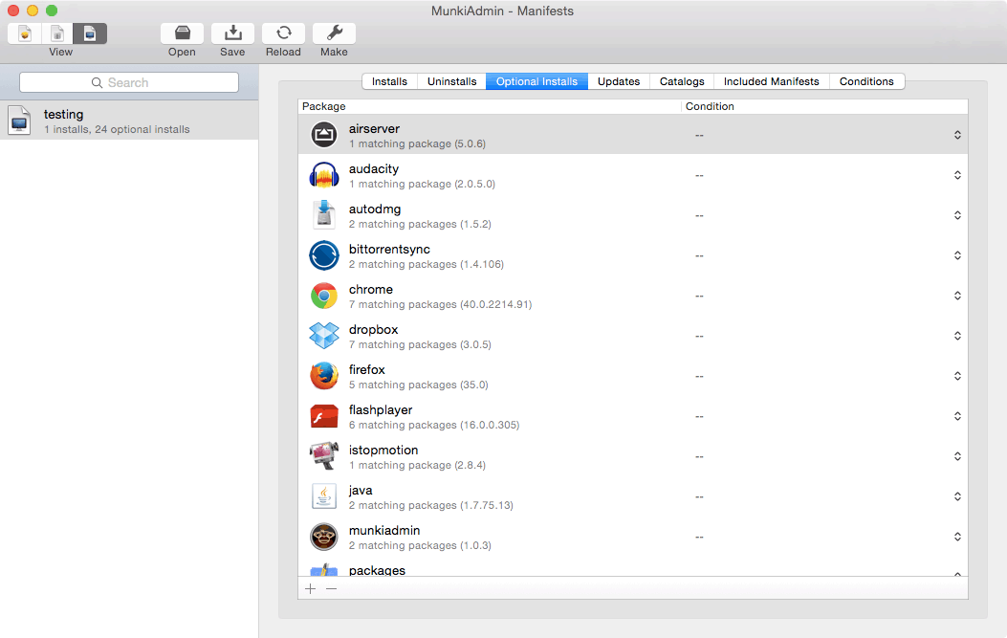Open condition dropdown for audacity row
The image size is (1007, 638).
tap(957, 176)
